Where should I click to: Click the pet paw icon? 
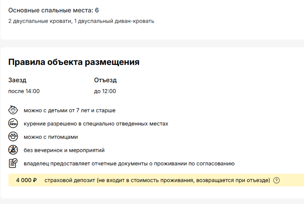(13, 137)
